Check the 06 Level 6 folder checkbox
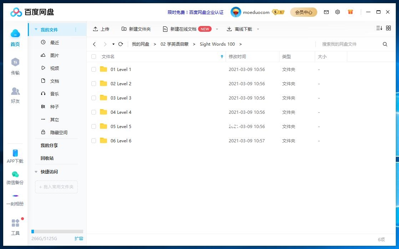The height and width of the screenshot is (249, 399). (x=94, y=141)
